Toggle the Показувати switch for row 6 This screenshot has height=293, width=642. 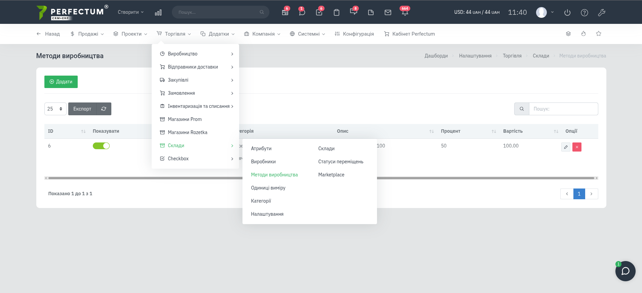[x=101, y=146]
